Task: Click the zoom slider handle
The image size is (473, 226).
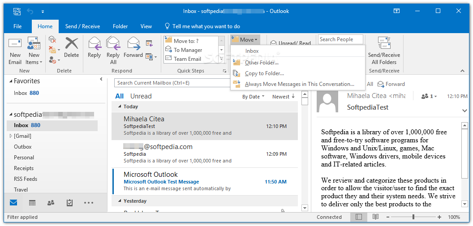Action: coord(413,217)
